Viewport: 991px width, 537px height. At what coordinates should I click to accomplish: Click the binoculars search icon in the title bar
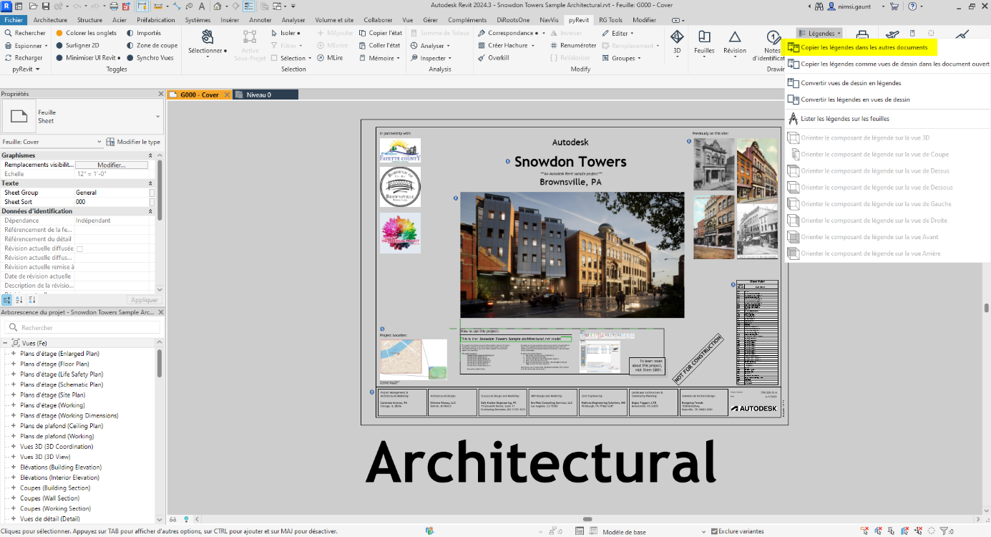point(819,6)
